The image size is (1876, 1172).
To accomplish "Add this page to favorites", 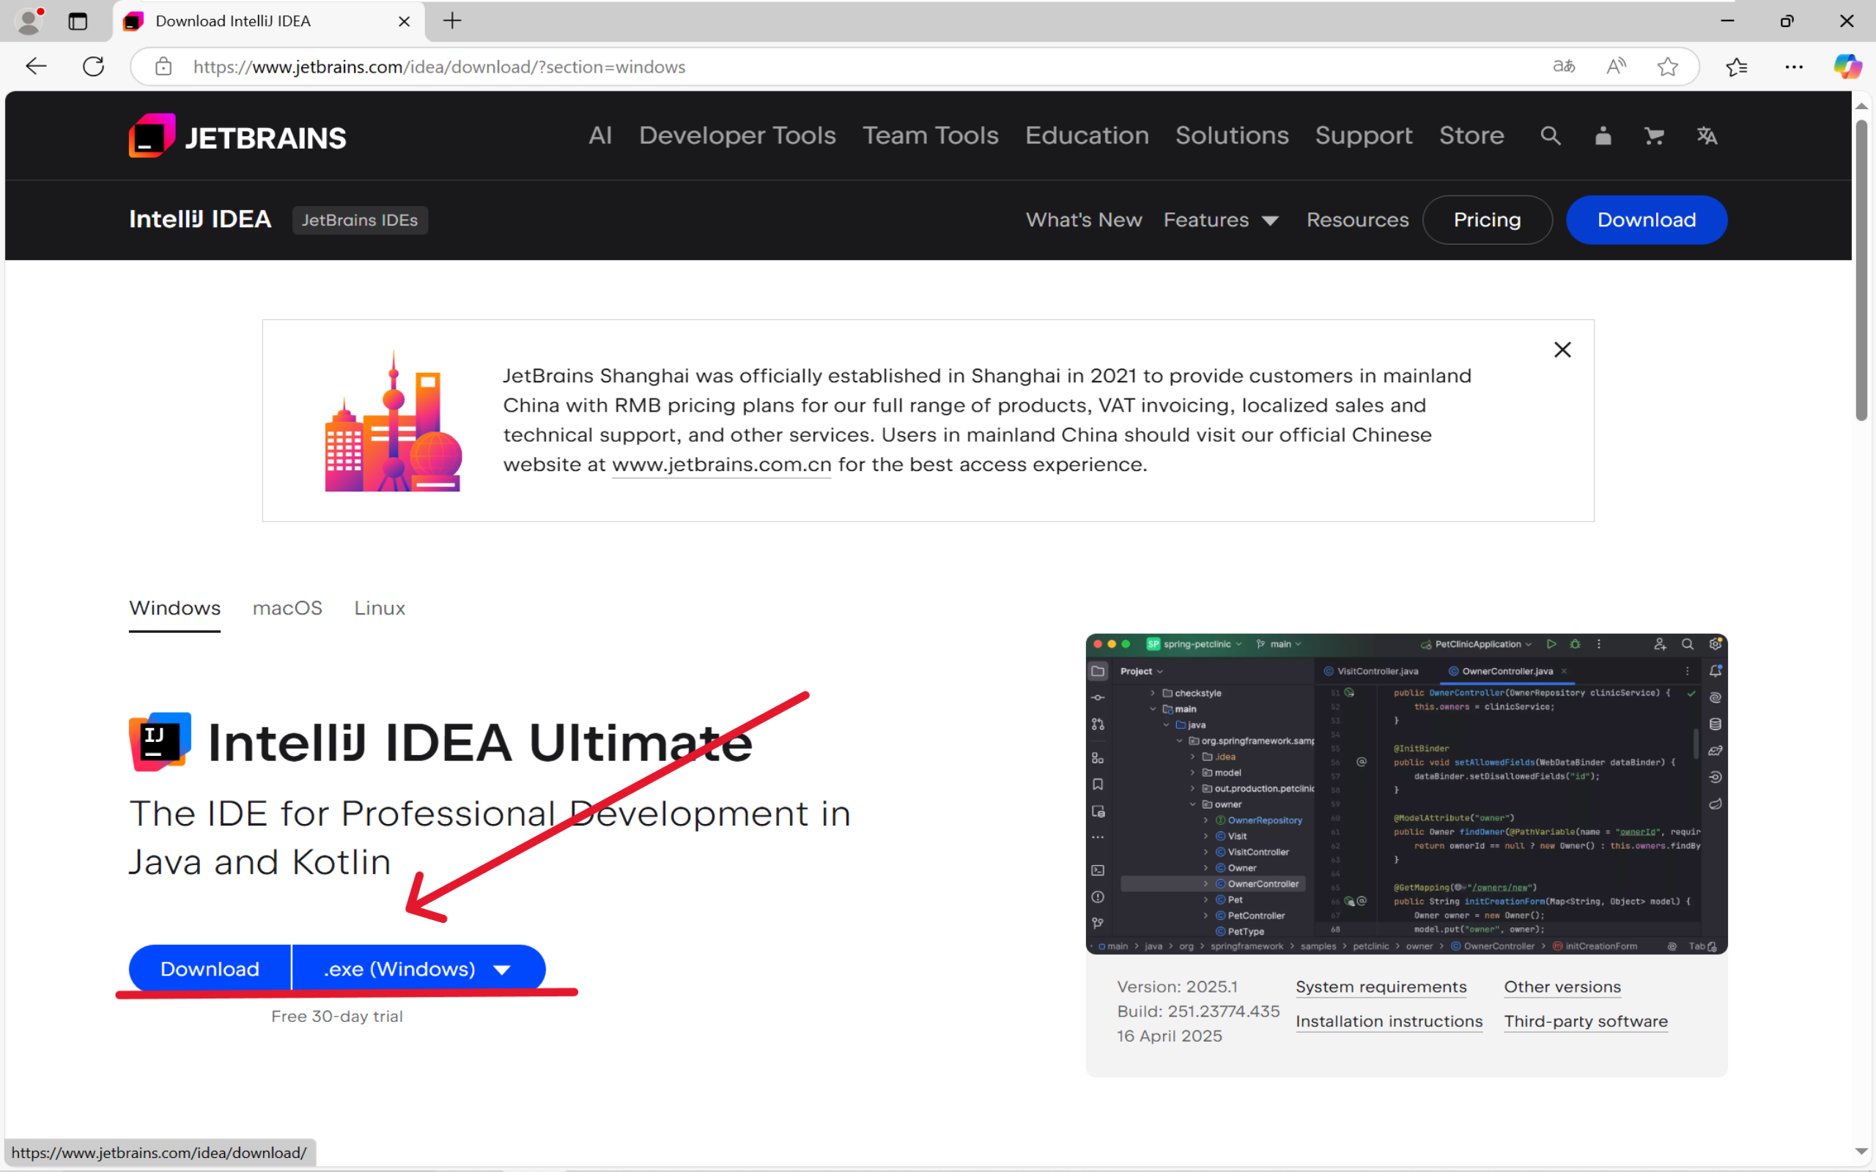I will coord(1667,67).
